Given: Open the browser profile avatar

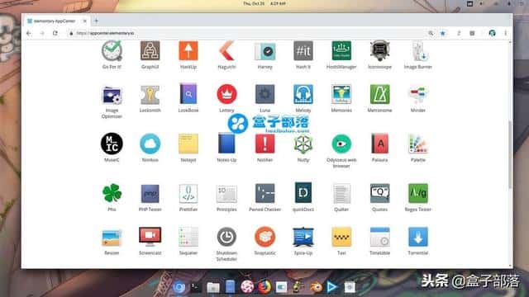Looking at the screenshot, I should coord(493,33).
